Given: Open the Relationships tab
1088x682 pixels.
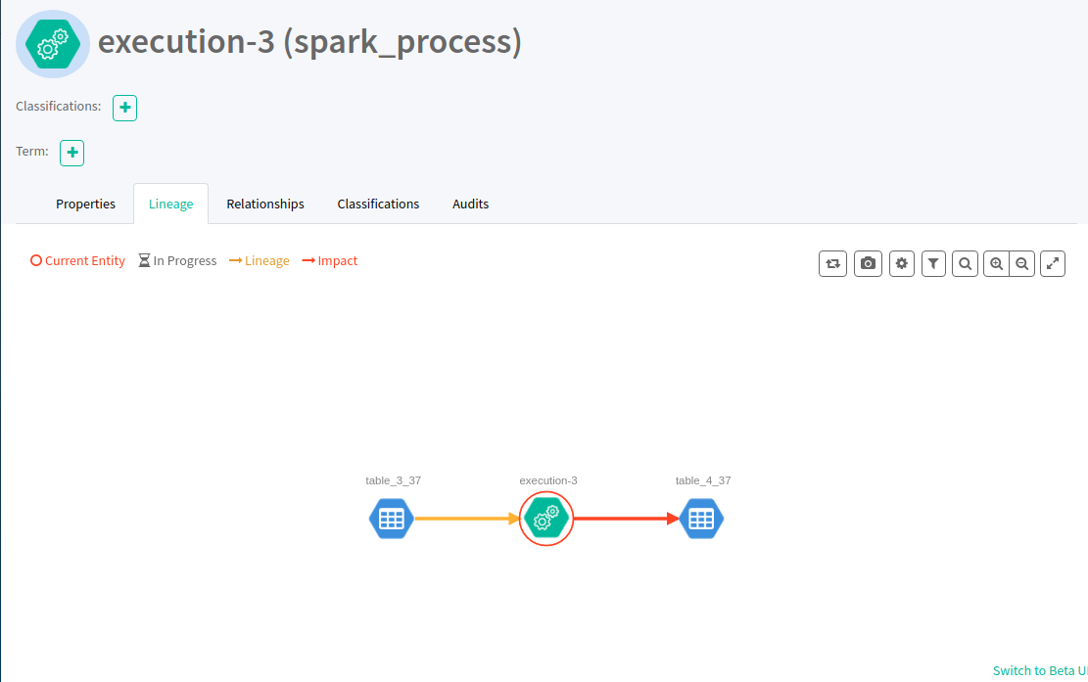Looking at the screenshot, I should 265,204.
